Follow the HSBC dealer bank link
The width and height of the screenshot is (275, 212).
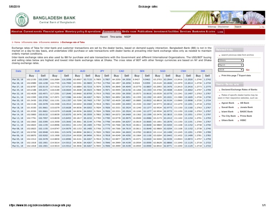(243, 120)
